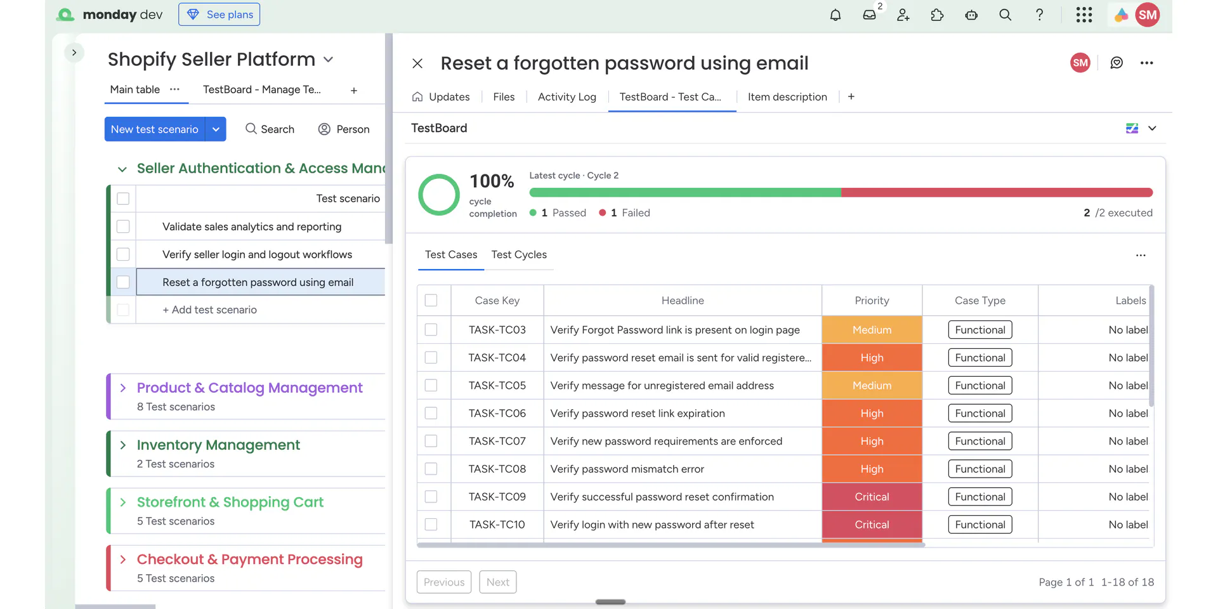Viewport: 1218px width, 609px height.
Task: Add a new item view with plus
Action: click(x=851, y=96)
